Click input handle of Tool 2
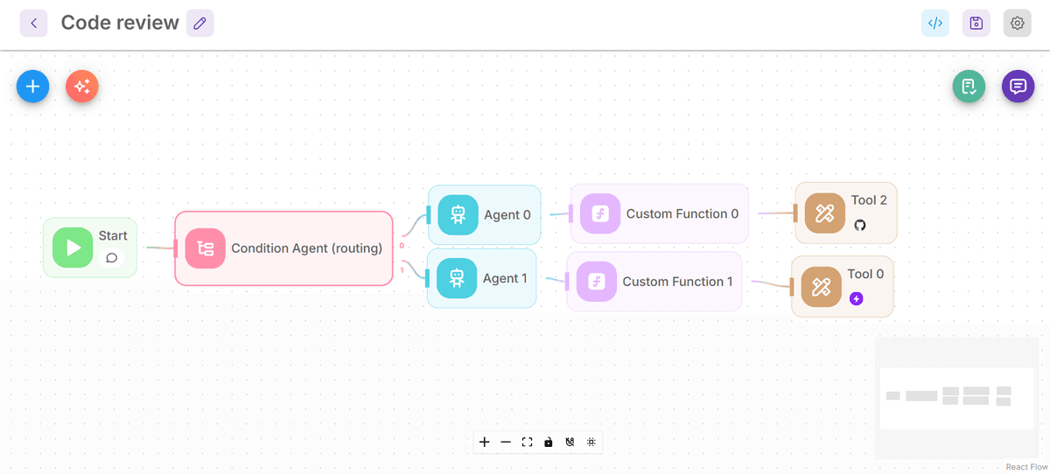This screenshot has width=1050, height=474. (795, 213)
